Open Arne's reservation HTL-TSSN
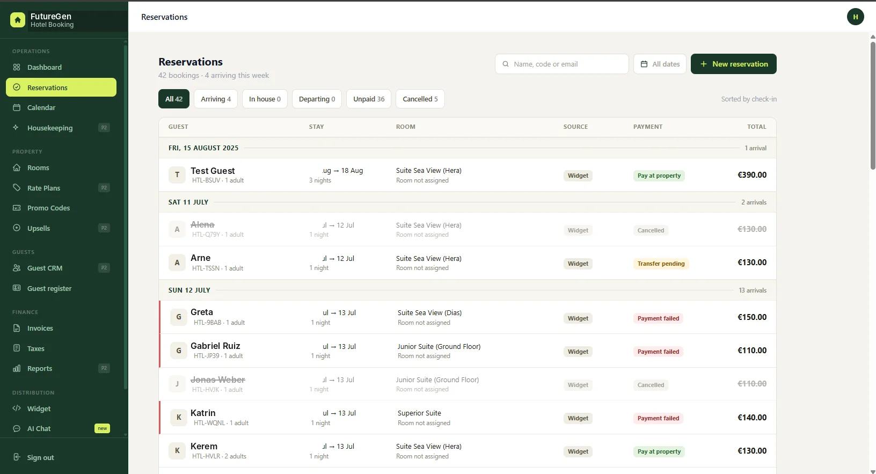 468,262
